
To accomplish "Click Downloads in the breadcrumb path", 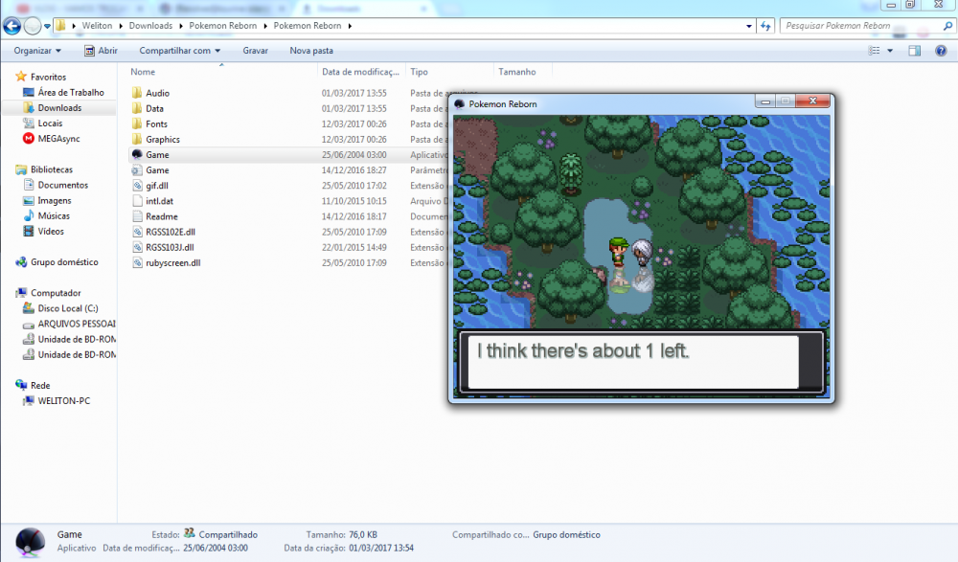I will coord(150,26).
